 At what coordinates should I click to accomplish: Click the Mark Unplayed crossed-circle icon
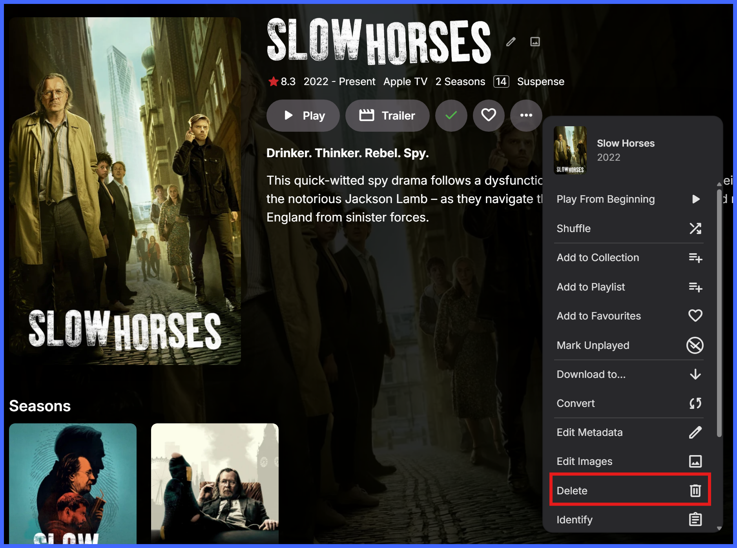tap(695, 345)
